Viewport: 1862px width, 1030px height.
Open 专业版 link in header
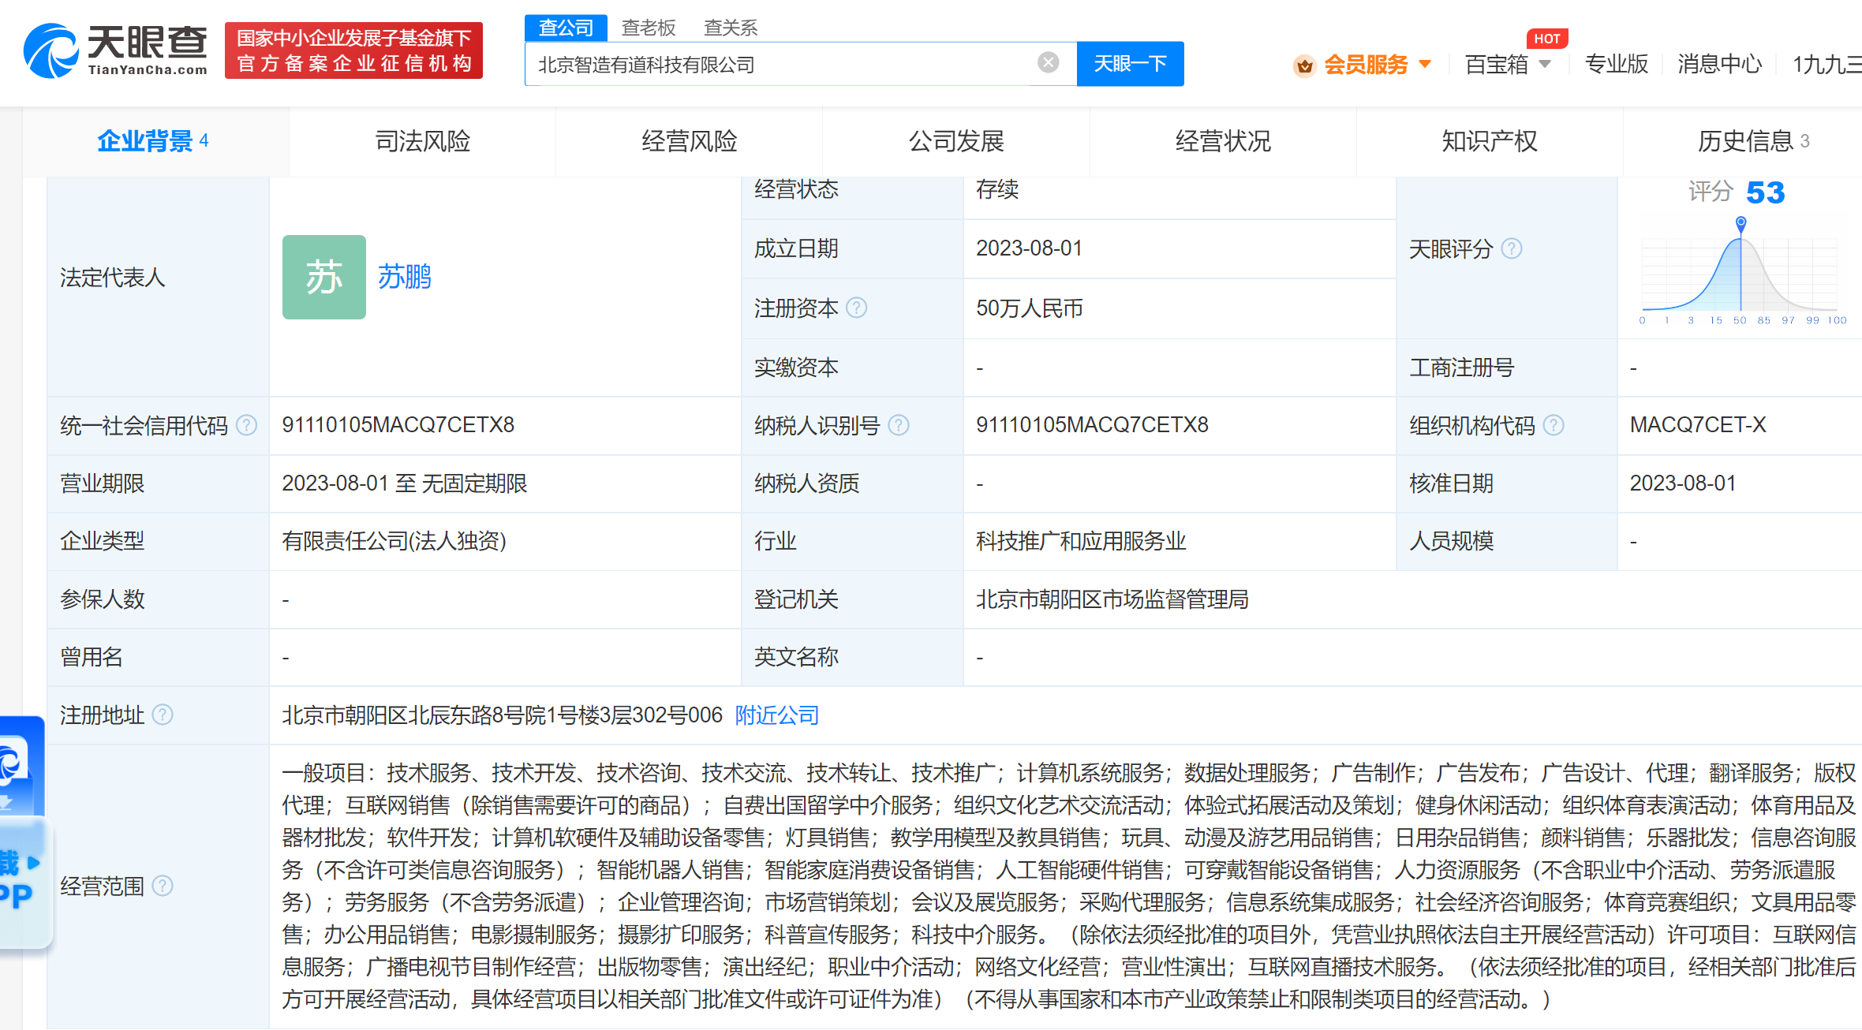pos(1616,64)
